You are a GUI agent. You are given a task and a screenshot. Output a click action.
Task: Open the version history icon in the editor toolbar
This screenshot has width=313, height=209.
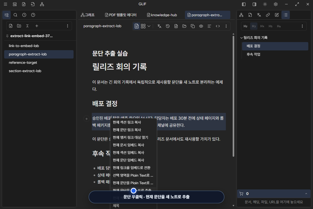(168, 26)
